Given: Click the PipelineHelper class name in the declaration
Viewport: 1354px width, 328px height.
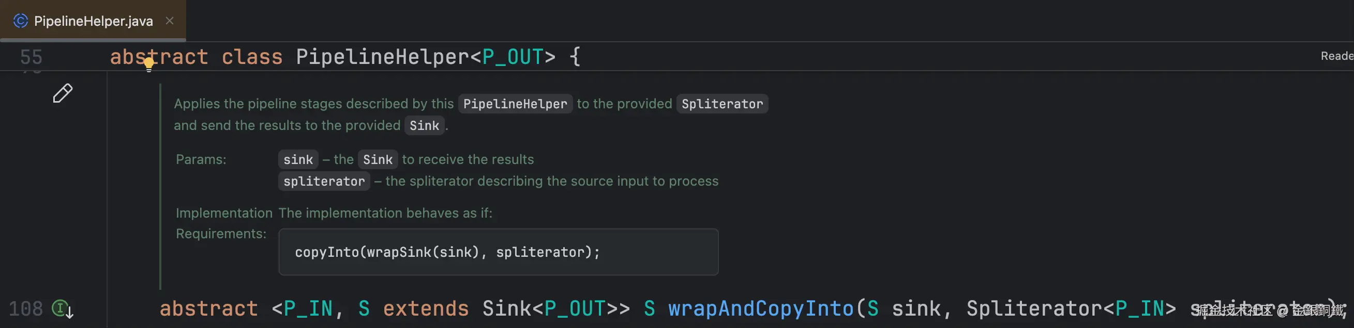Looking at the screenshot, I should coord(382,57).
